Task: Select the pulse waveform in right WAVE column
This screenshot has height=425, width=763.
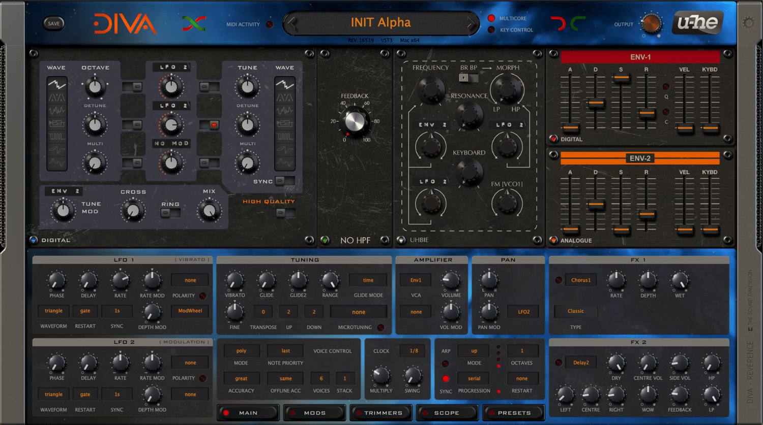Action: click(x=284, y=136)
